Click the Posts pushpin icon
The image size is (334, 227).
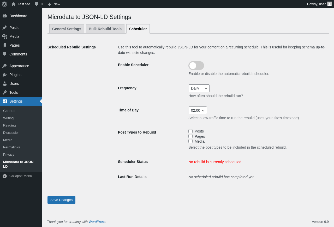[5, 28]
